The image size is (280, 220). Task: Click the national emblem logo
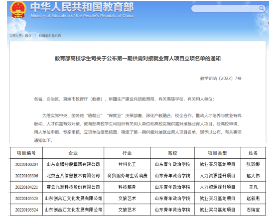18,9
